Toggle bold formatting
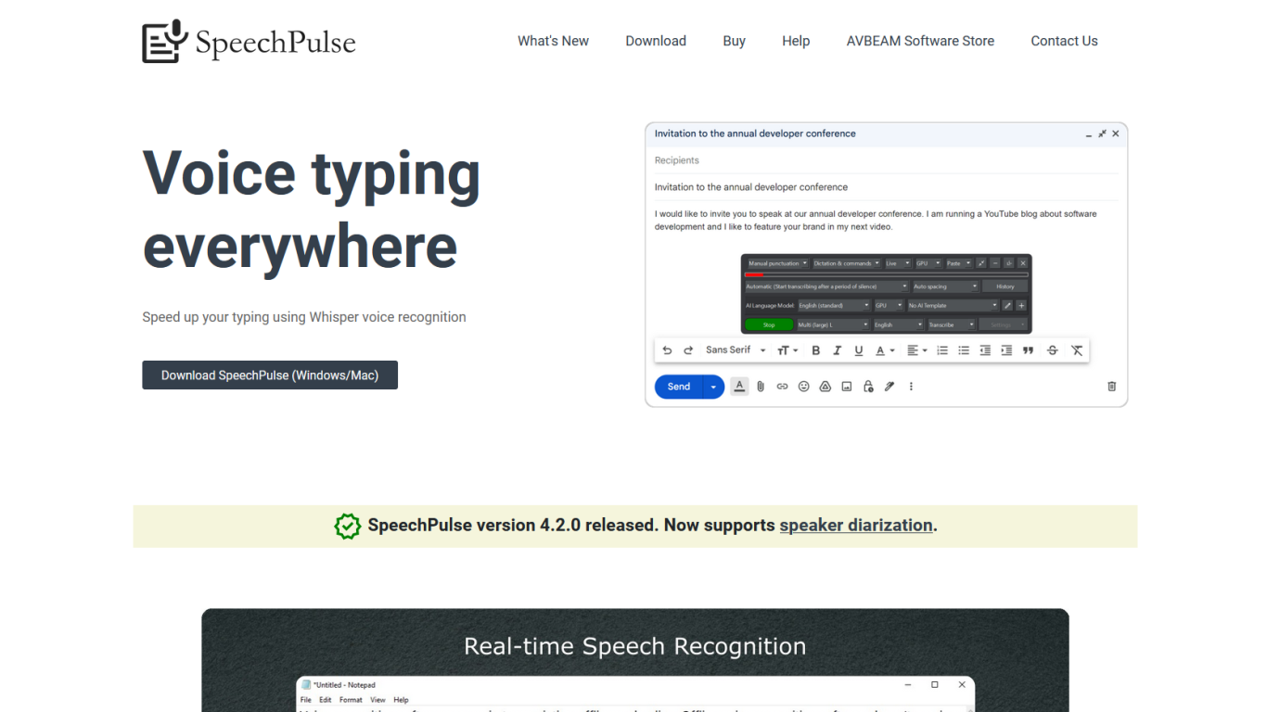 [815, 350]
